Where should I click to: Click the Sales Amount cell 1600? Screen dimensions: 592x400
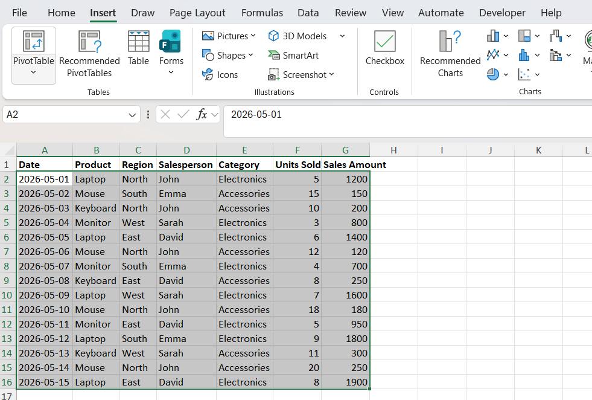coord(345,295)
